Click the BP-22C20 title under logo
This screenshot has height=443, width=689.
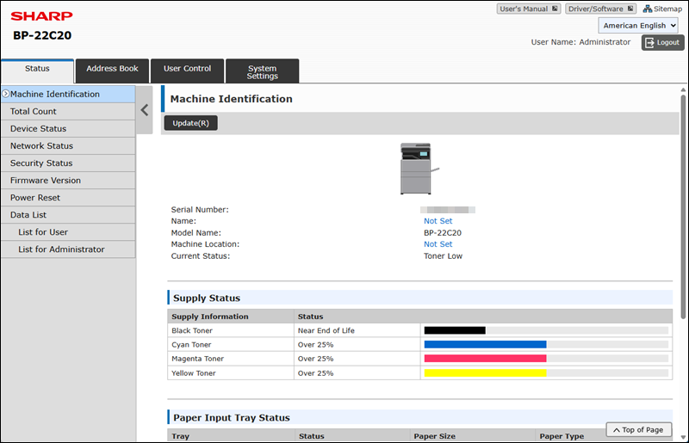point(42,35)
